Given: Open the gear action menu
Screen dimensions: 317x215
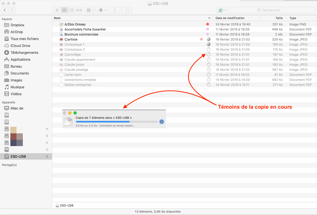Looking at the screenshot, I should point(102,10).
